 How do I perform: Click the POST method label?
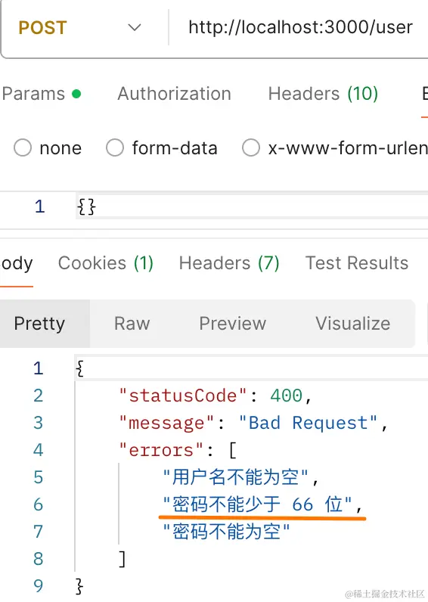[42, 28]
